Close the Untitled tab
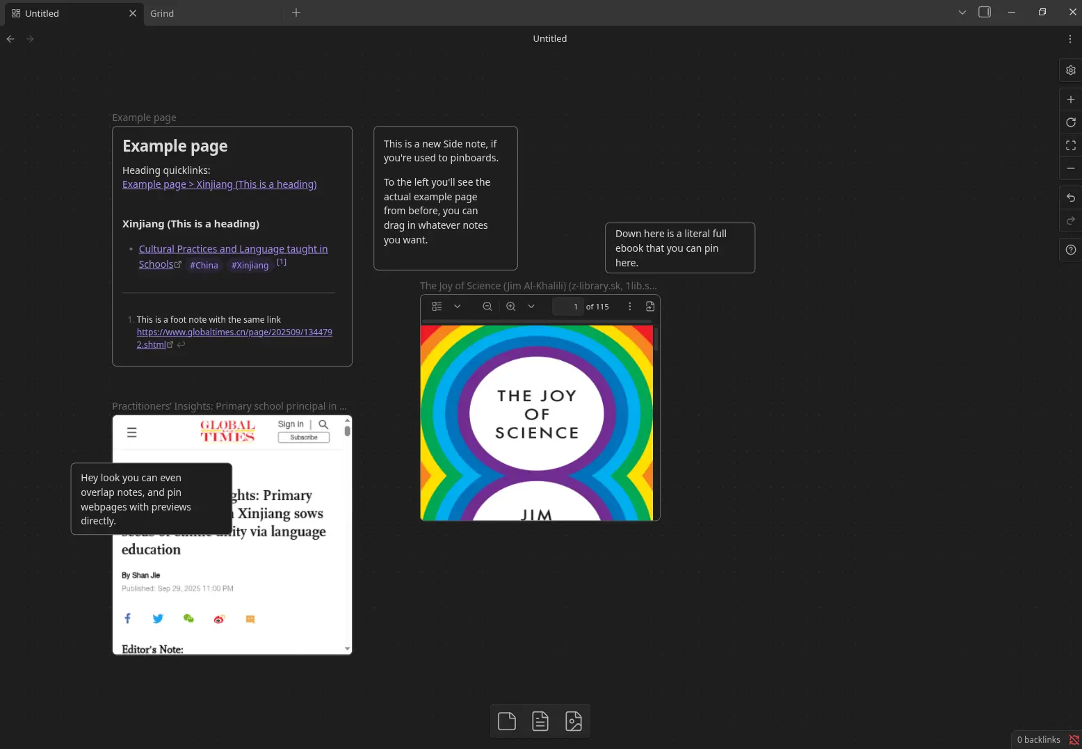The height and width of the screenshot is (749, 1082). (133, 13)
